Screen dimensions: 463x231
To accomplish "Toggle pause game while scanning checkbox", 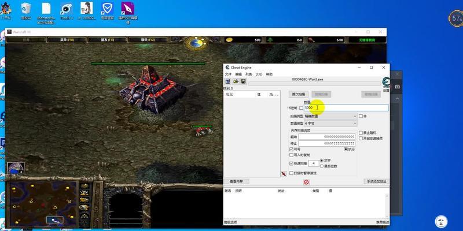I will point(292,173).
